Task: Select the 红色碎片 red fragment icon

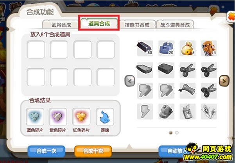Action: (x=81, y=117)
